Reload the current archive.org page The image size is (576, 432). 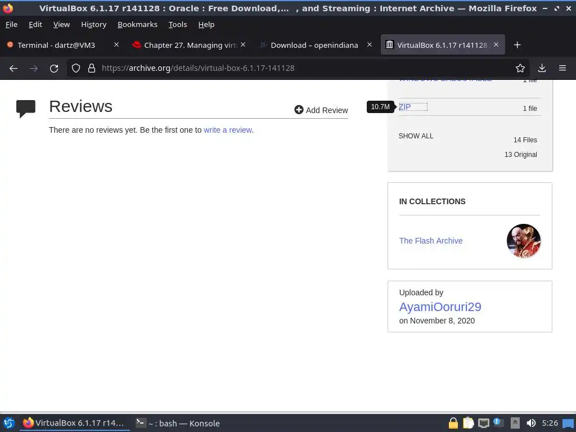(x=54, y=68)
